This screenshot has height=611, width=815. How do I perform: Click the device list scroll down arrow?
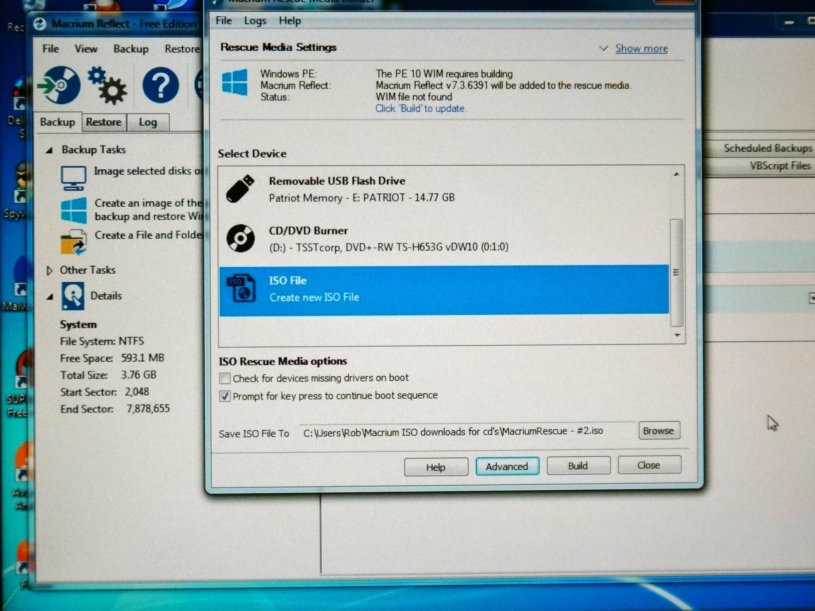[x=677, y=335]
